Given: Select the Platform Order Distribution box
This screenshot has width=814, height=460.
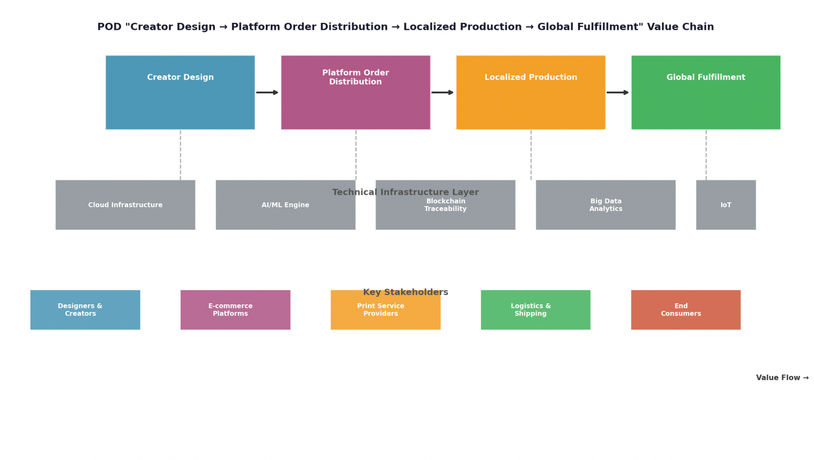Looking at the screenshot, I should [x=355, y=92].
